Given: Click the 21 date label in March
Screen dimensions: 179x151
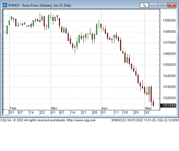Looking at the screenshot, I should click(84, 112).
